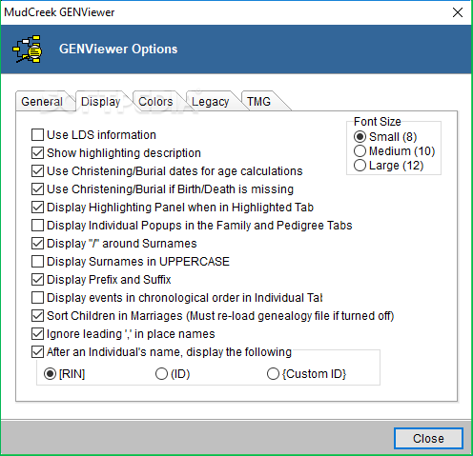Open the TMG tab
Screen dimensions: 473x456
(259, 102)
